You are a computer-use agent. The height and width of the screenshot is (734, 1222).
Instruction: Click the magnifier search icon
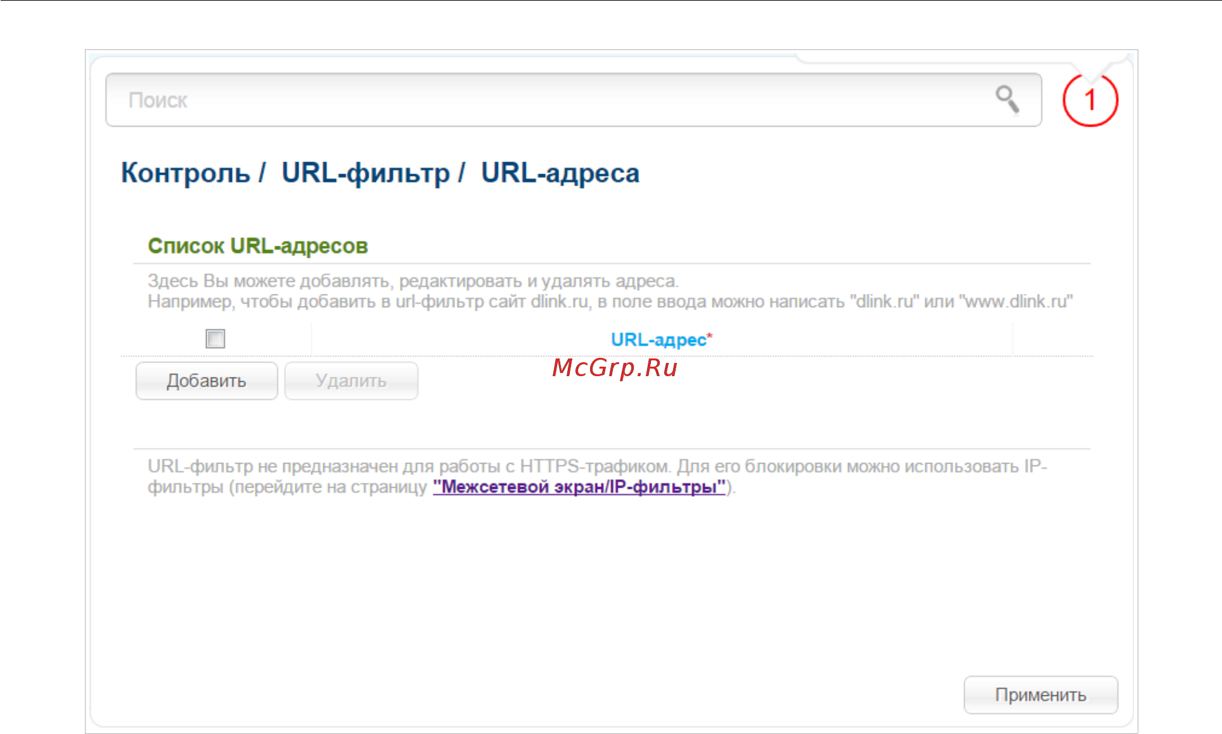coord(1007,99)
